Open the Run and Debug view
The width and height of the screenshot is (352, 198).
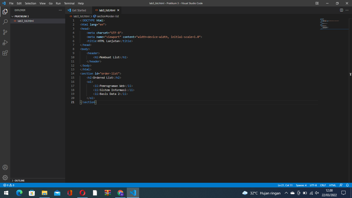pyautogui.click(x=5, y=43)
